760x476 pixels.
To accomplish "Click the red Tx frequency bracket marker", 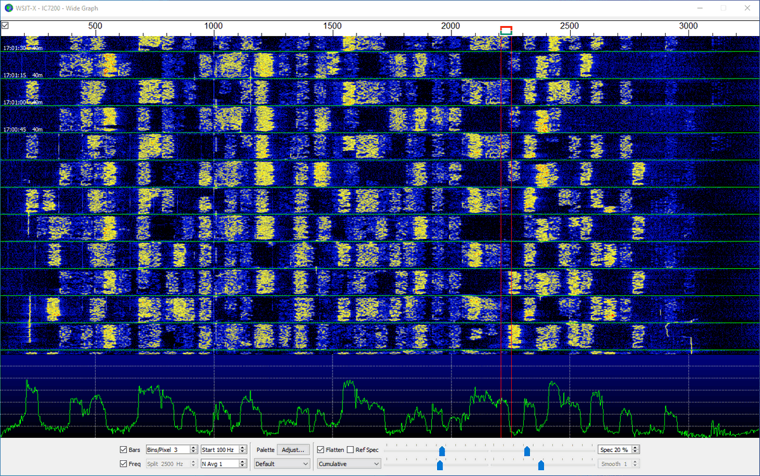I will point(506,29).
